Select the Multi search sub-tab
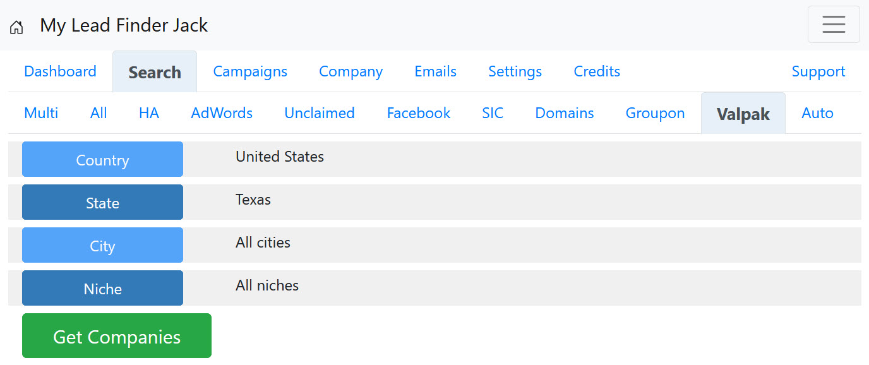The height and width of the screenshot is (365, 869). 41,114
